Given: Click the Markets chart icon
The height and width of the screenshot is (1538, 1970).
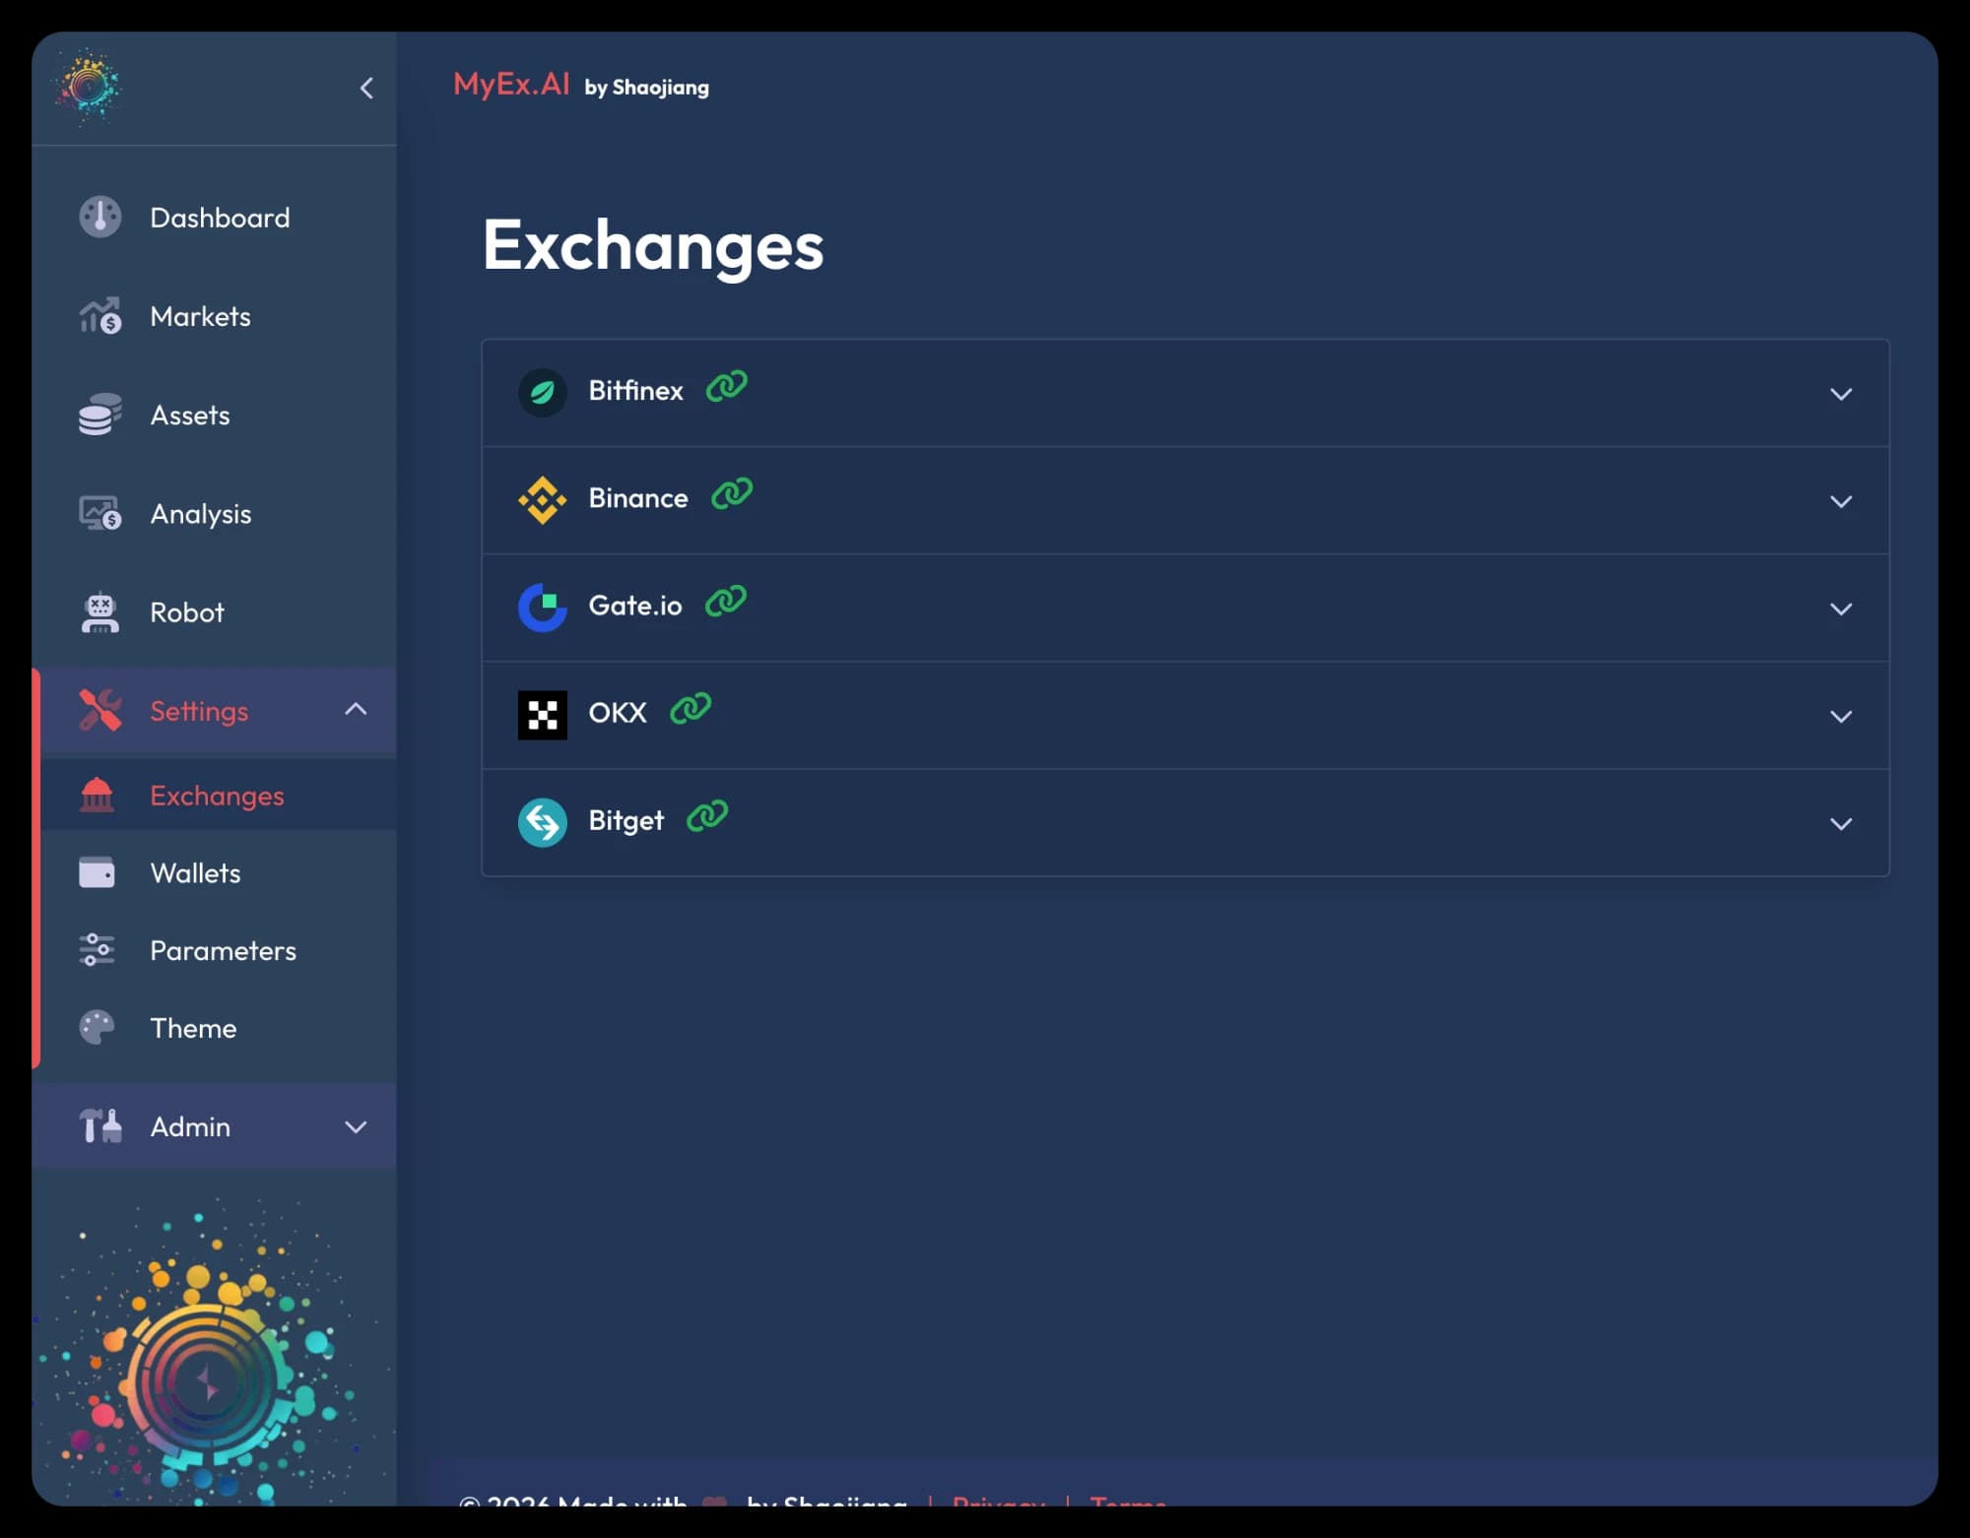Looking at the screenshot, I should 99,316.
